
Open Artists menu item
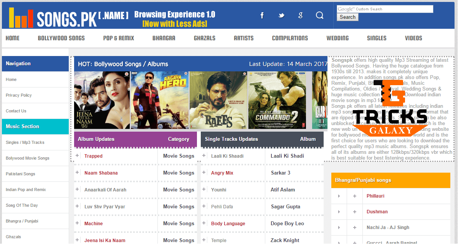click(x=244, y=38)
